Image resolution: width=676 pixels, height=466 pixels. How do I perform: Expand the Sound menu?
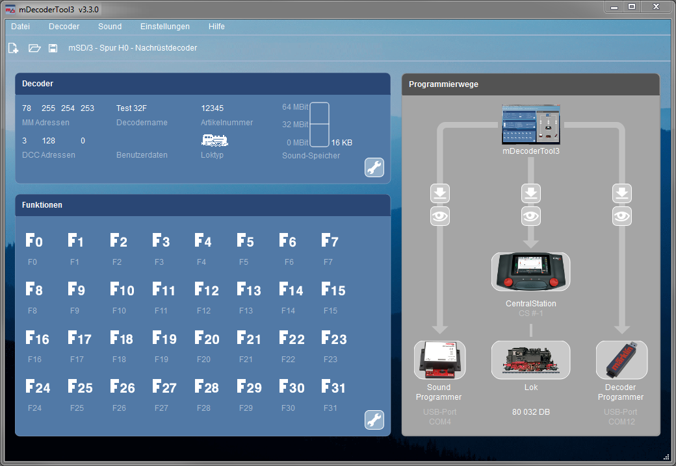[x=110, y=27]
